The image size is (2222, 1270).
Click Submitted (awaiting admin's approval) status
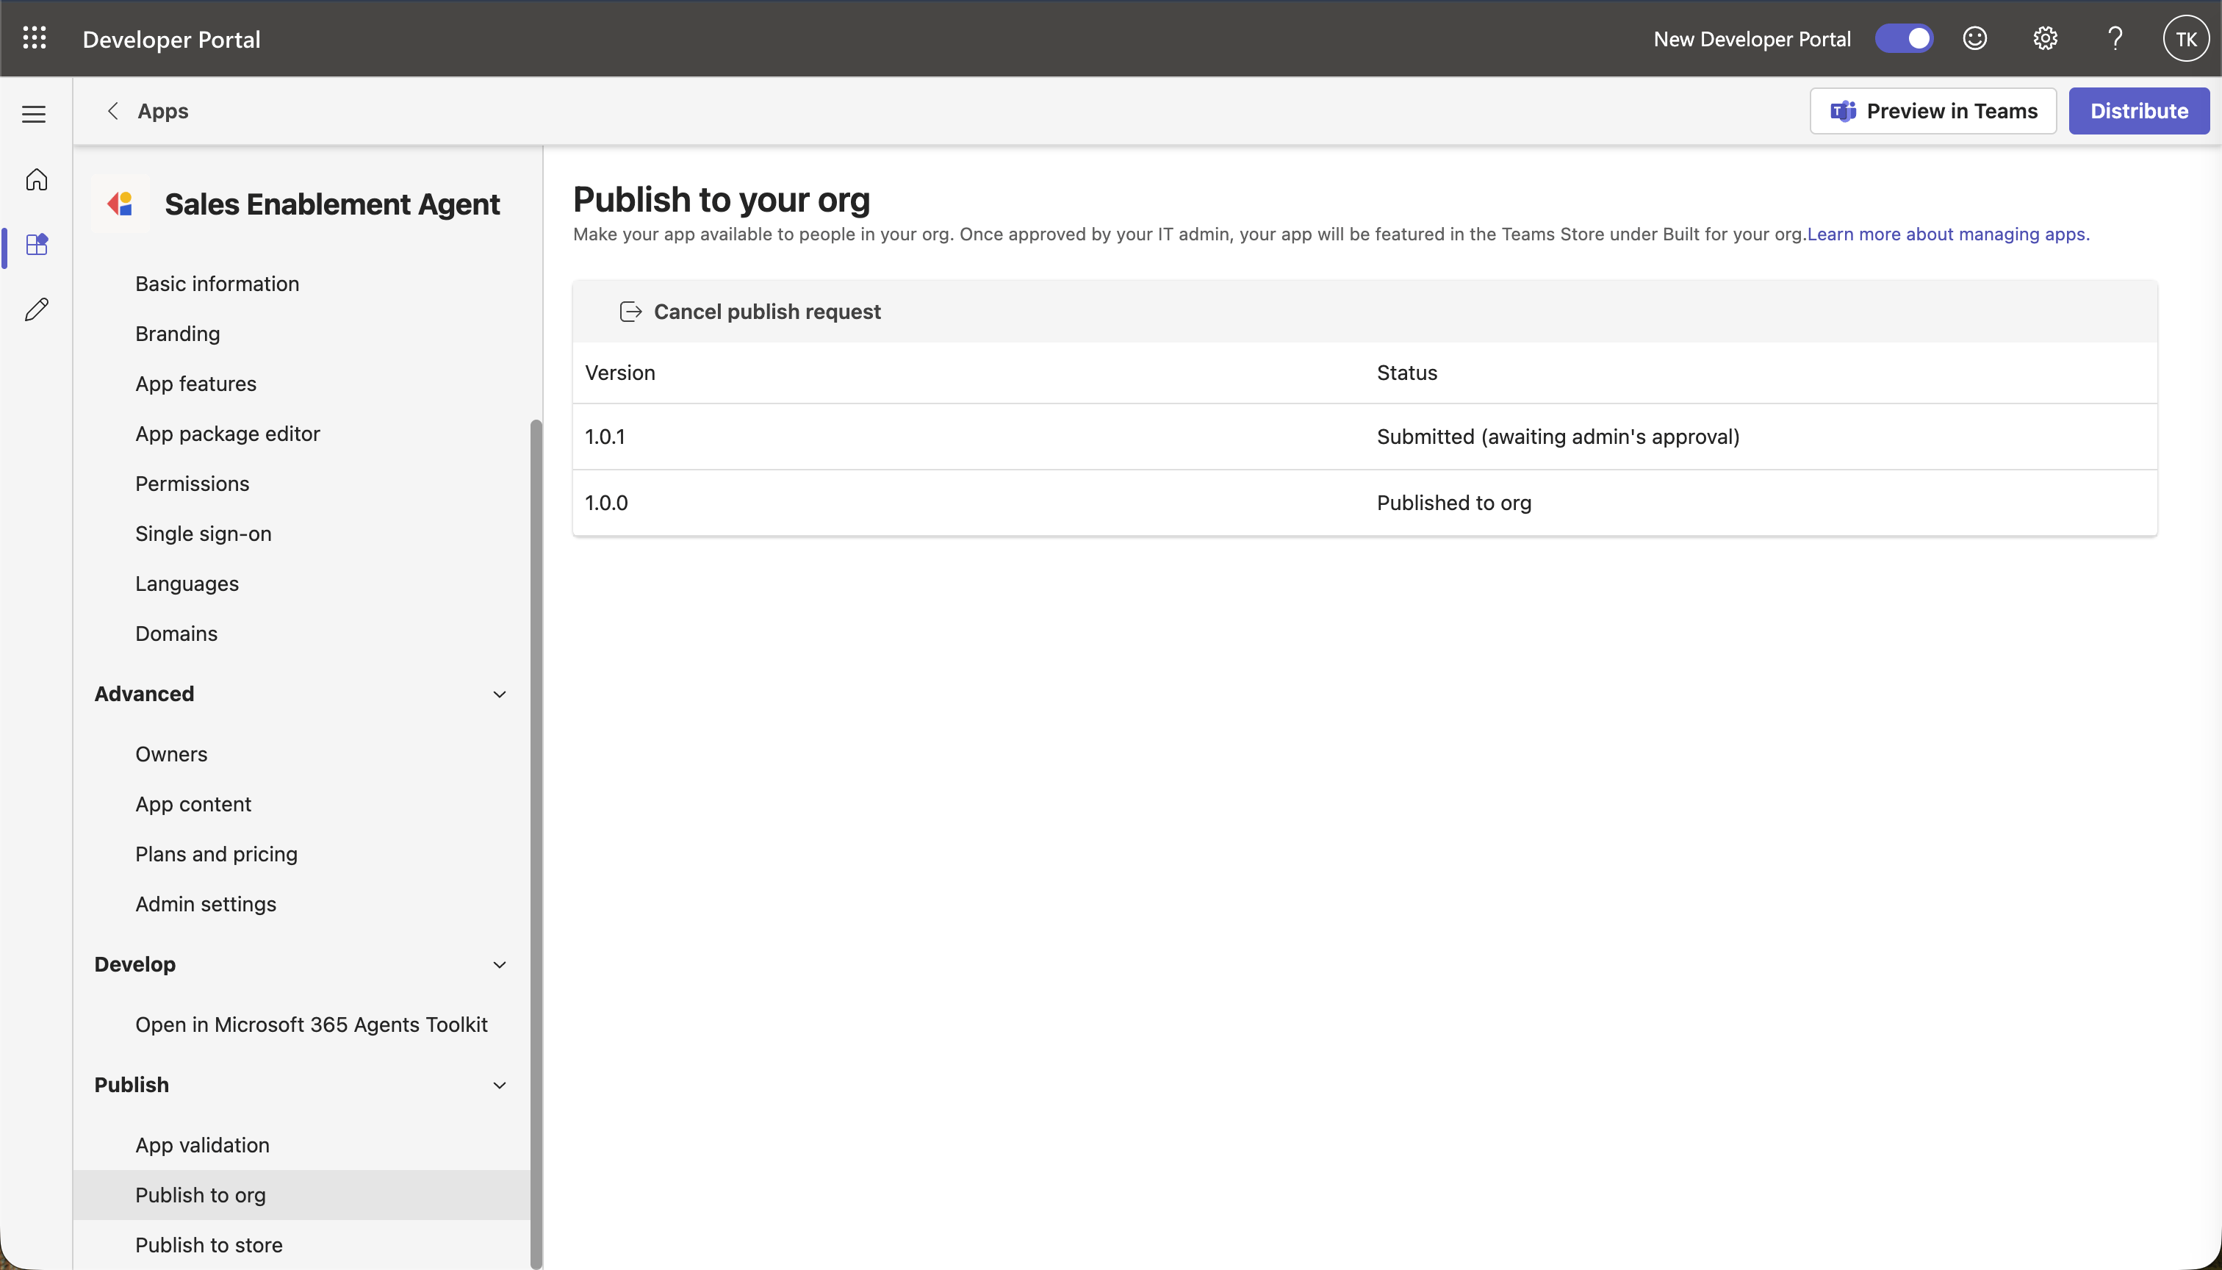pyautogui.click(x=1558, y=437)
